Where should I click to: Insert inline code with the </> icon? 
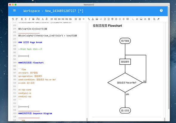point(101,19)
